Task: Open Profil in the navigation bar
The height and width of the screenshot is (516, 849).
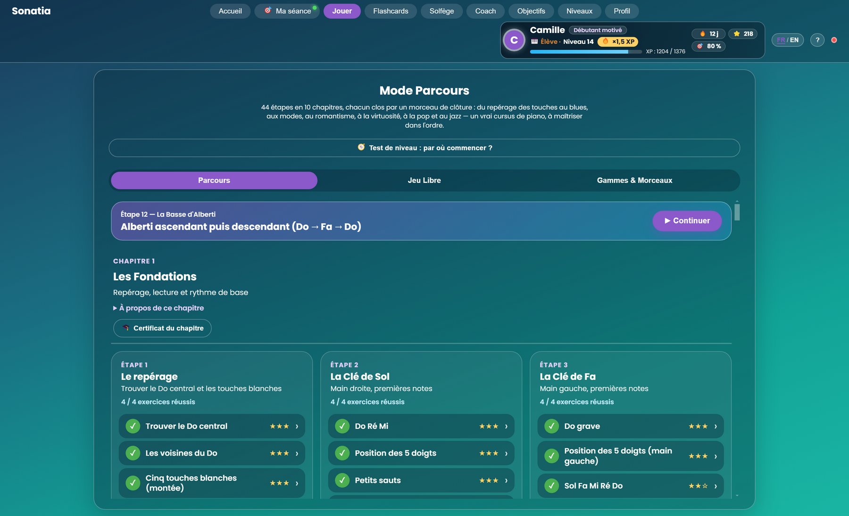Action: click(x=622, y=11)
